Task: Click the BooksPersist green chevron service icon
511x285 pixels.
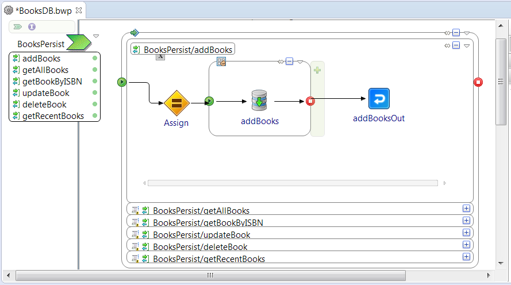Action: (79, 43)
